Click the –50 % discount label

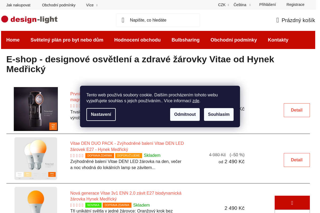coord(237,155)
